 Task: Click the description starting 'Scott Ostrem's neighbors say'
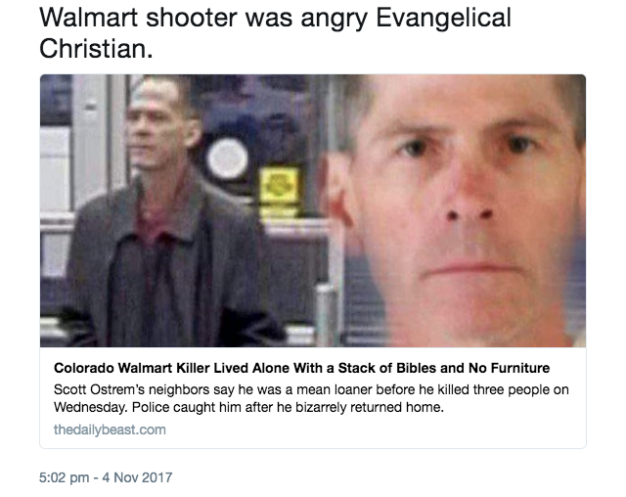pos(311,398)
